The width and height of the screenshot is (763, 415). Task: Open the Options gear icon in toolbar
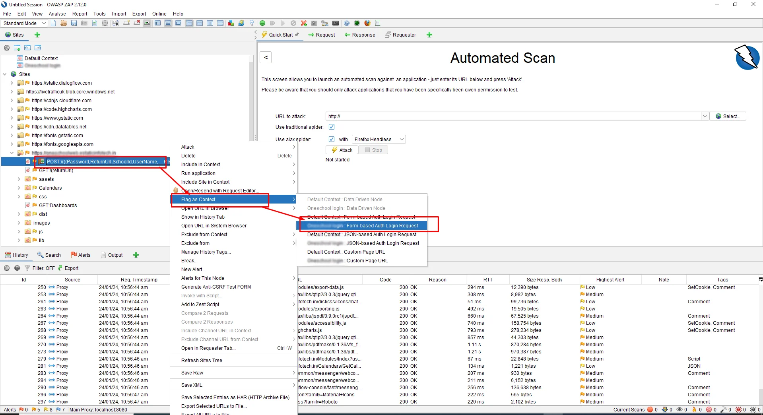105,23
